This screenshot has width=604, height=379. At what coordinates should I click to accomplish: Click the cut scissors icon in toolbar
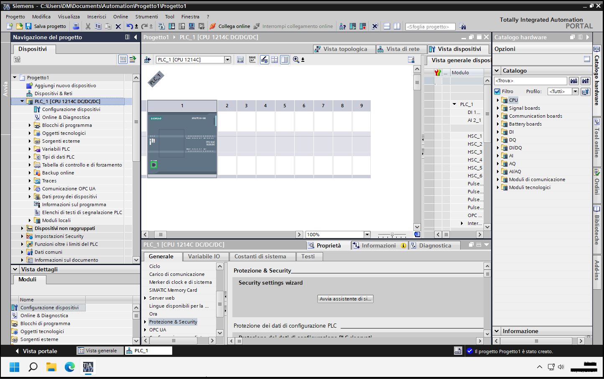[x=88, y=26]
